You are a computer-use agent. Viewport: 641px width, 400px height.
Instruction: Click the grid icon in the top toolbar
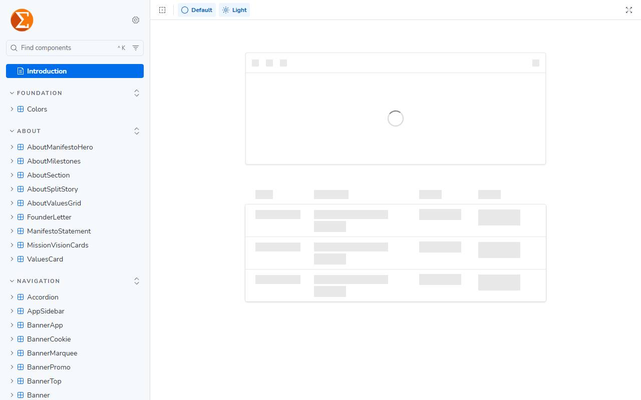162,10
